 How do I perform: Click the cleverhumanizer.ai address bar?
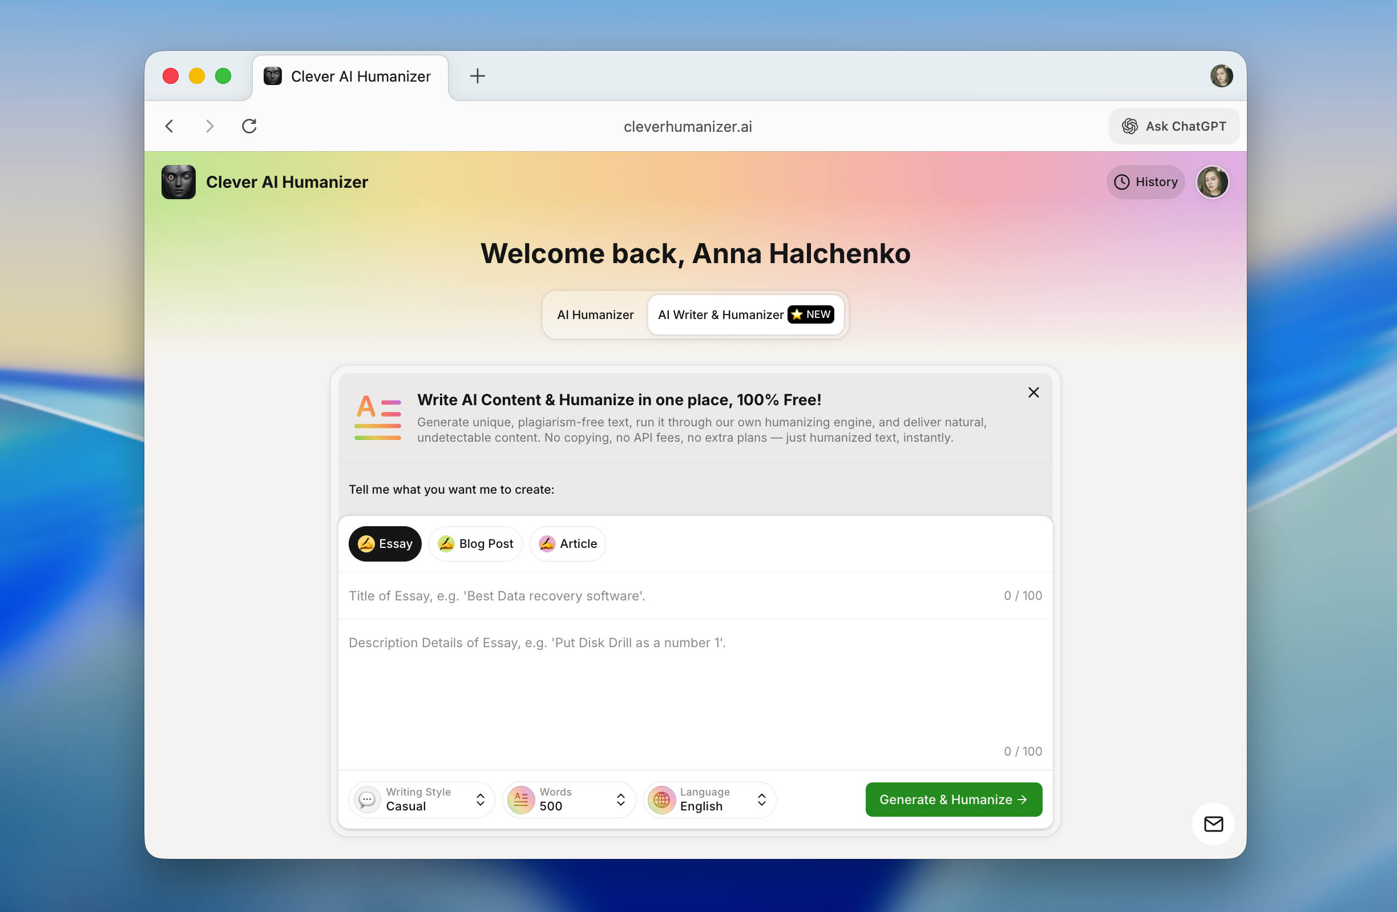tap(687, 126)
